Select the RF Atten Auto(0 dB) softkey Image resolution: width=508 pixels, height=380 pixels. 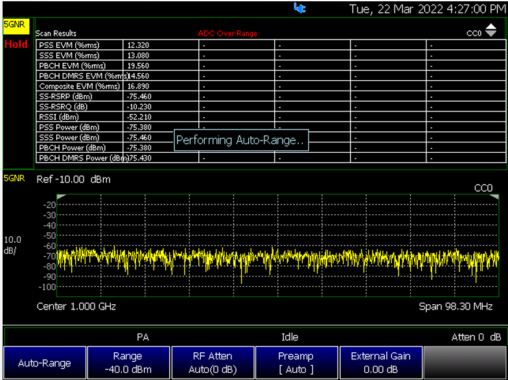coord(213,363)
